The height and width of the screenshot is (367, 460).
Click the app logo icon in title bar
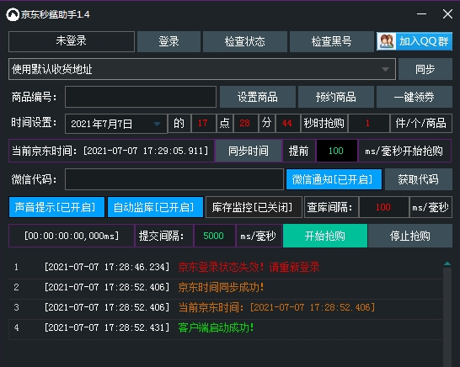pos(13,14)
